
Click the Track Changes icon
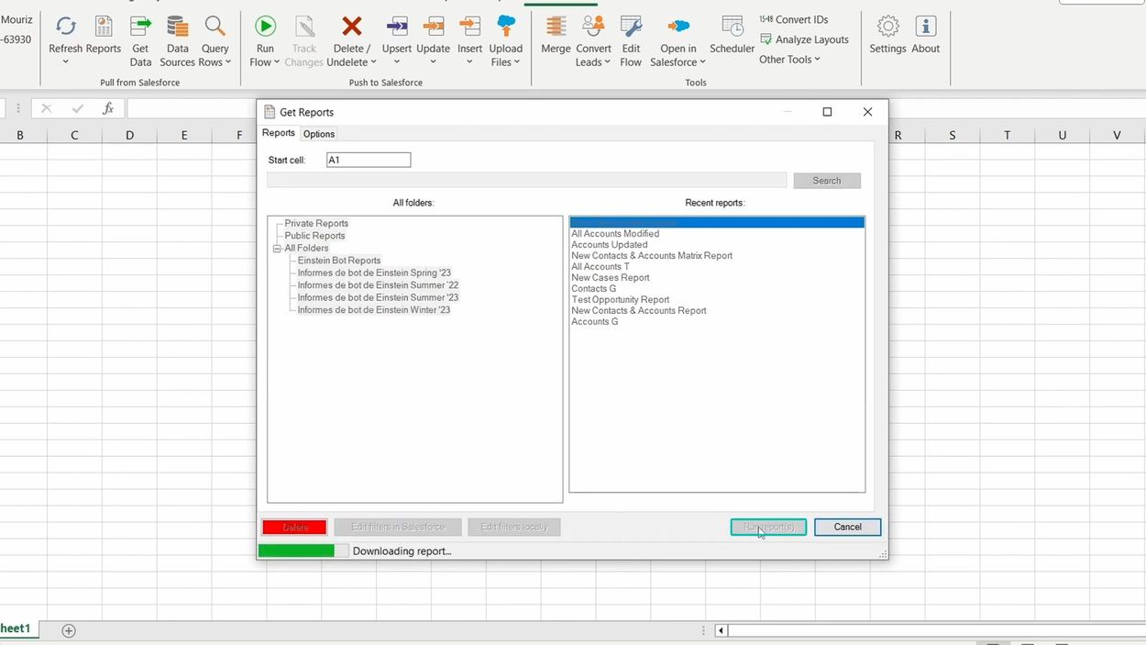click(x=303, y=26)
